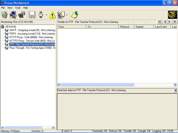Go to last record navigation button
178x133 pixels.
point(175,22)
